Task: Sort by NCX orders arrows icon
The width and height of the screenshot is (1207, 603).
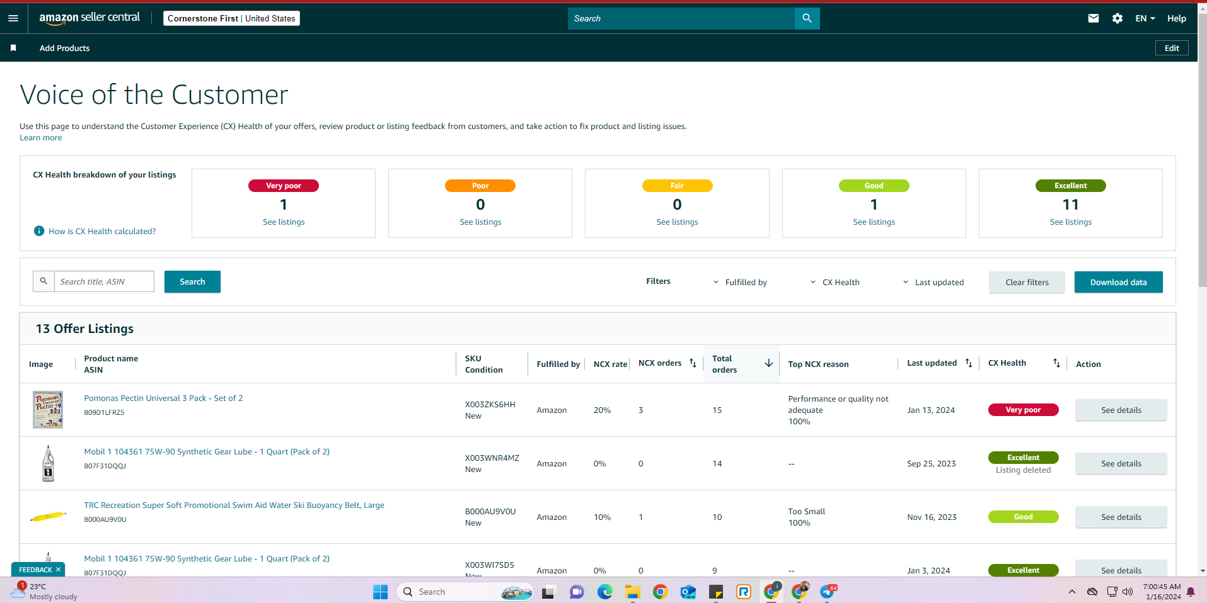Action: click(693, 363)
